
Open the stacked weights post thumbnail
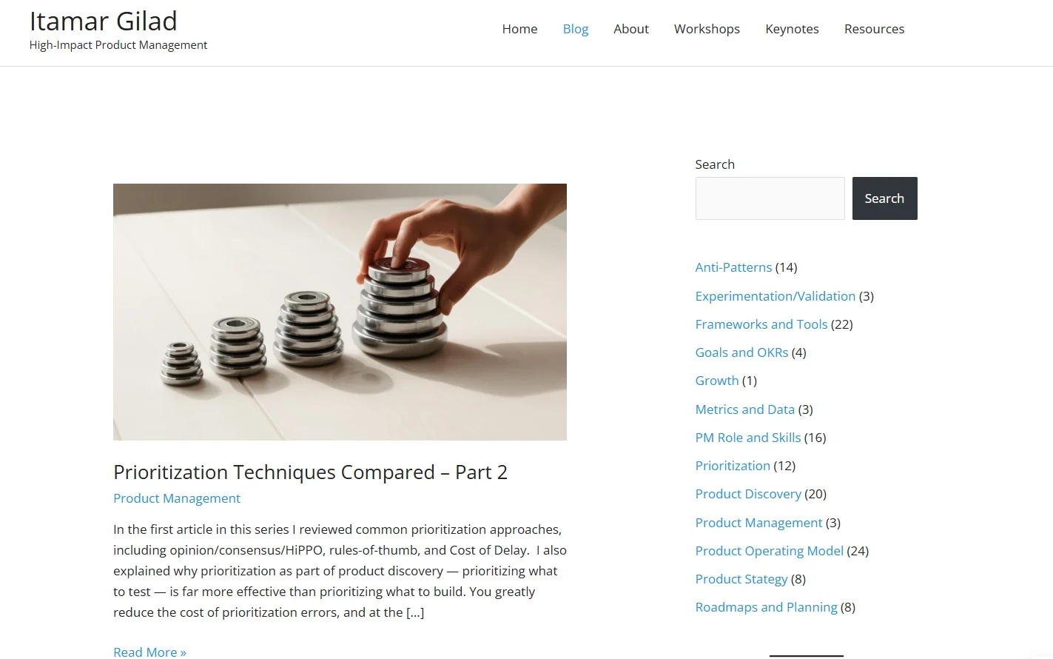[x=340, y=312]
